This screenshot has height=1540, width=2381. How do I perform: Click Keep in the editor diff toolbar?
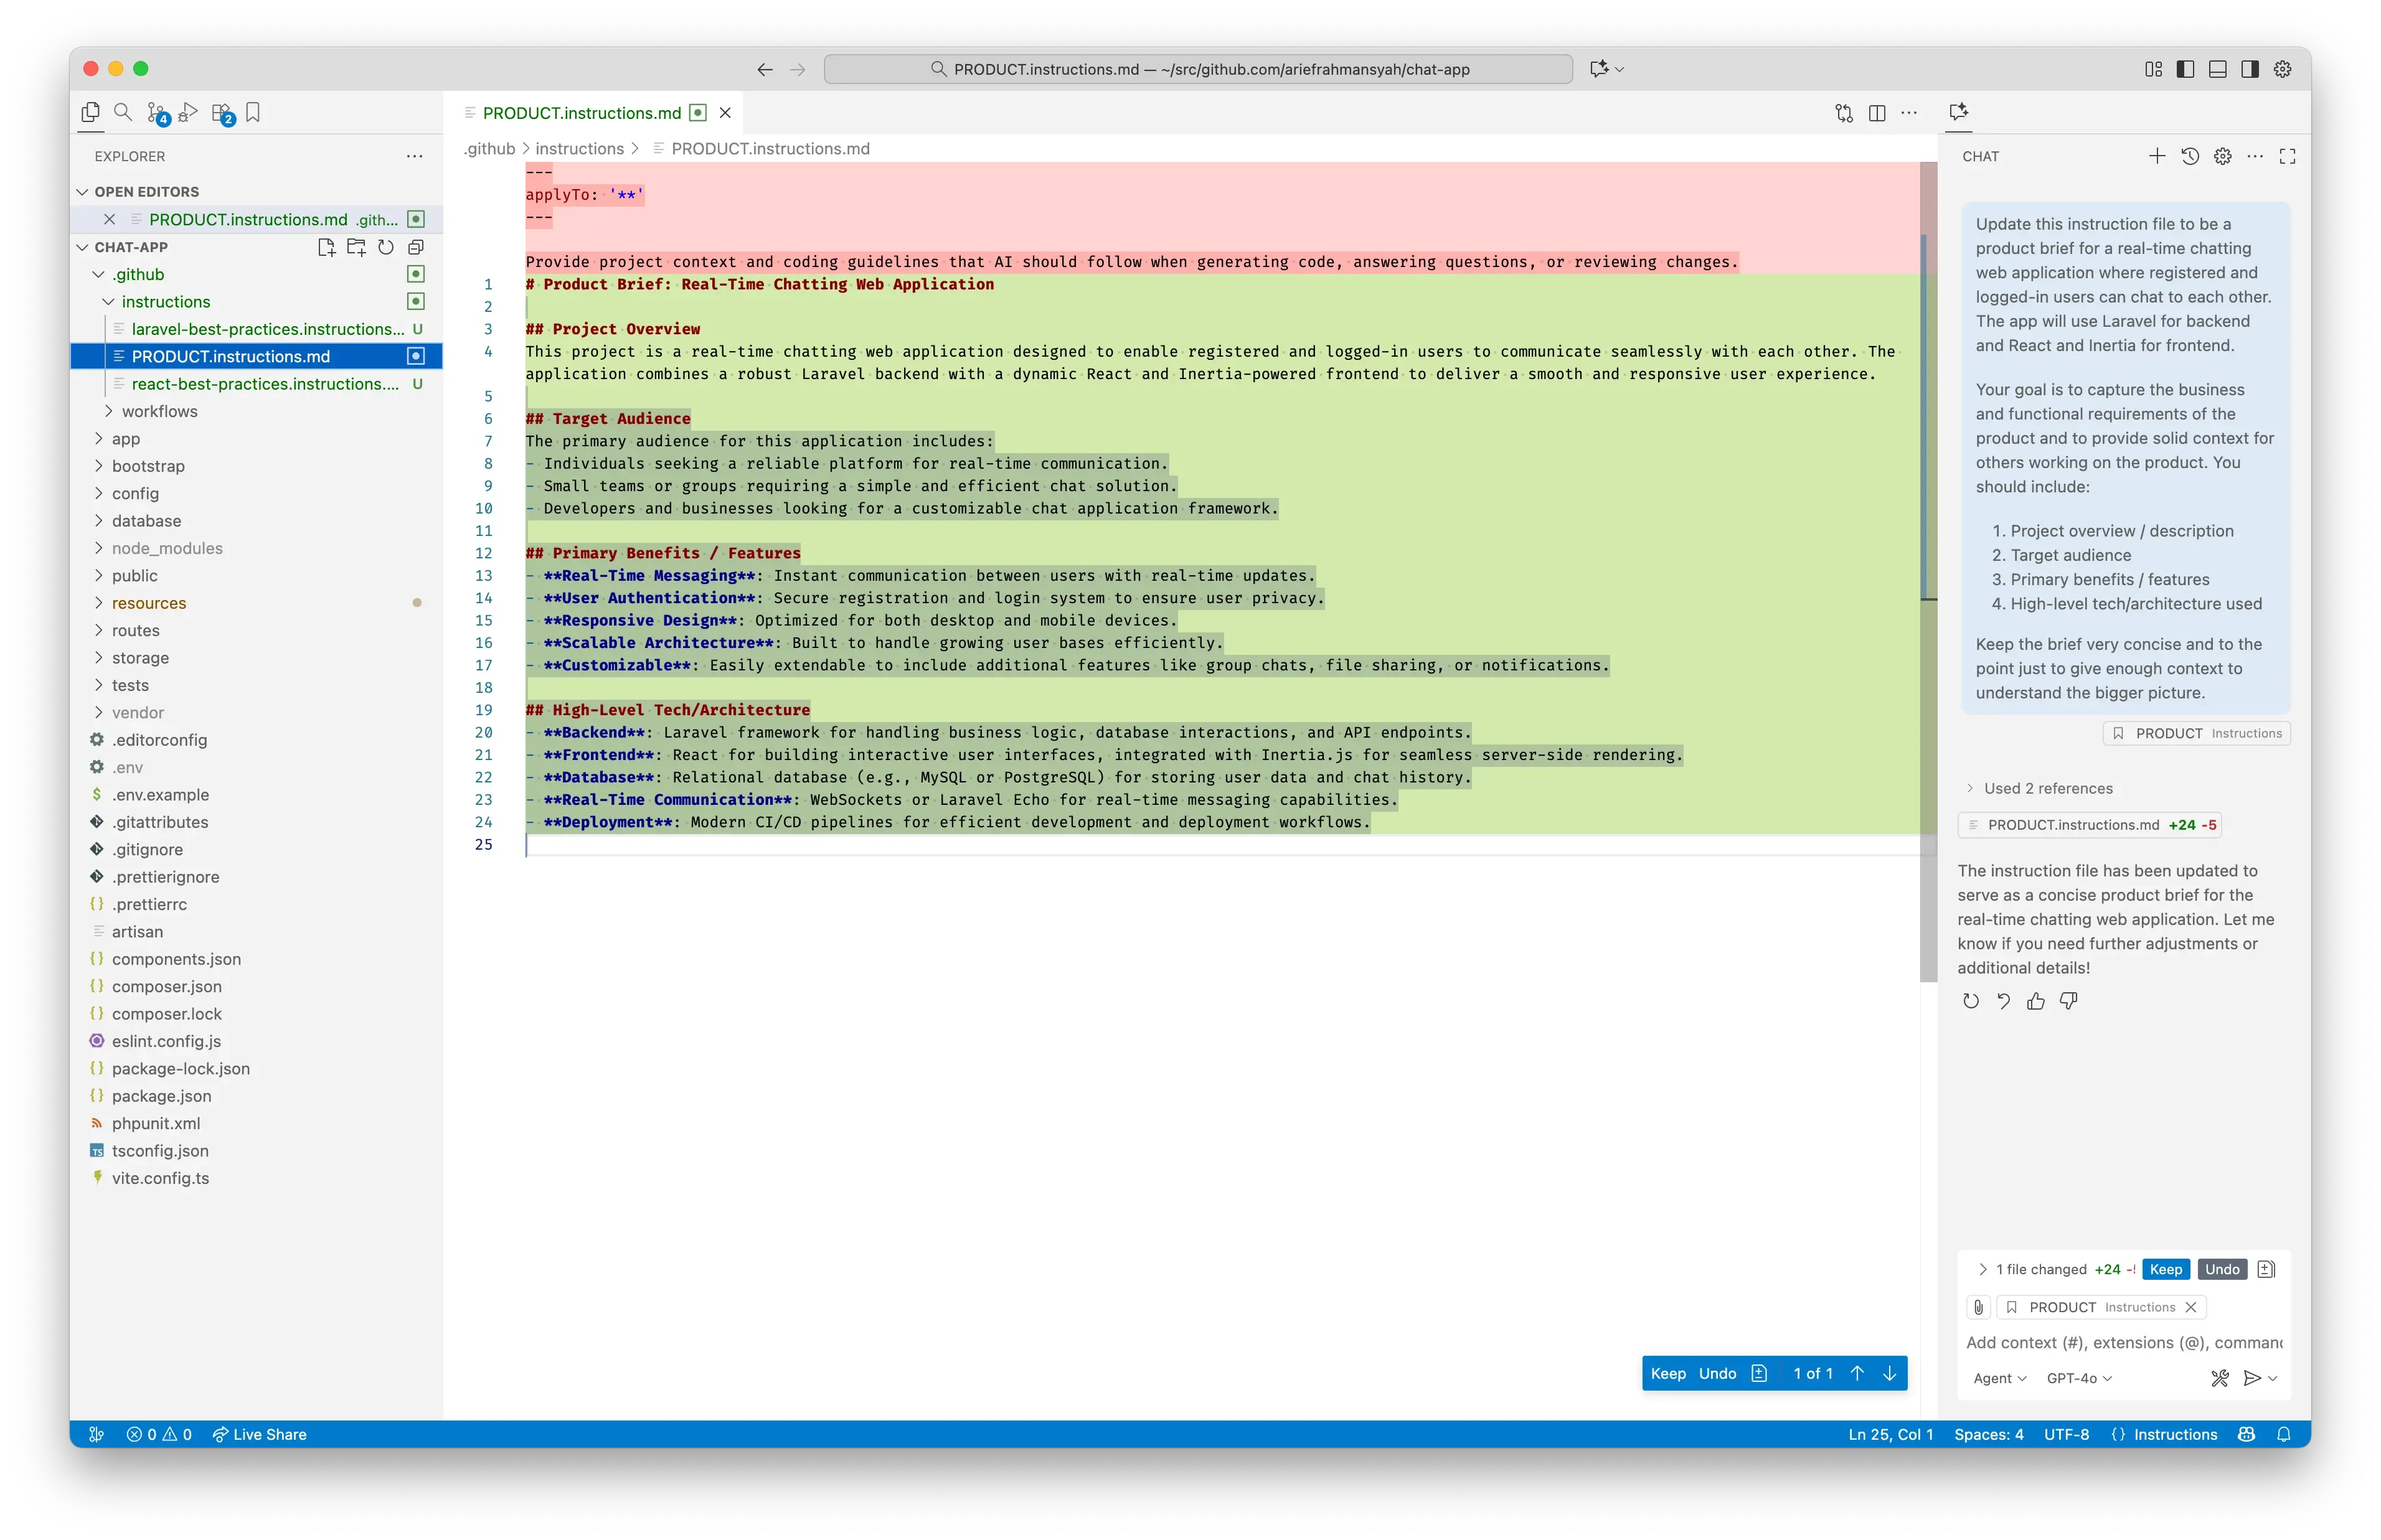tap(1667, 1373)
